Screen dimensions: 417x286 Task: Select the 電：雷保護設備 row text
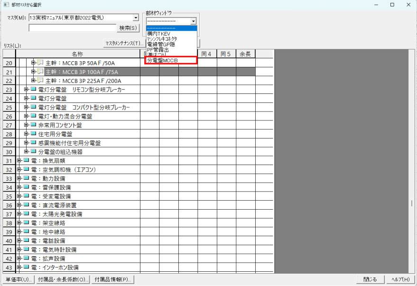pyautogui.click(x=51, y=187)
